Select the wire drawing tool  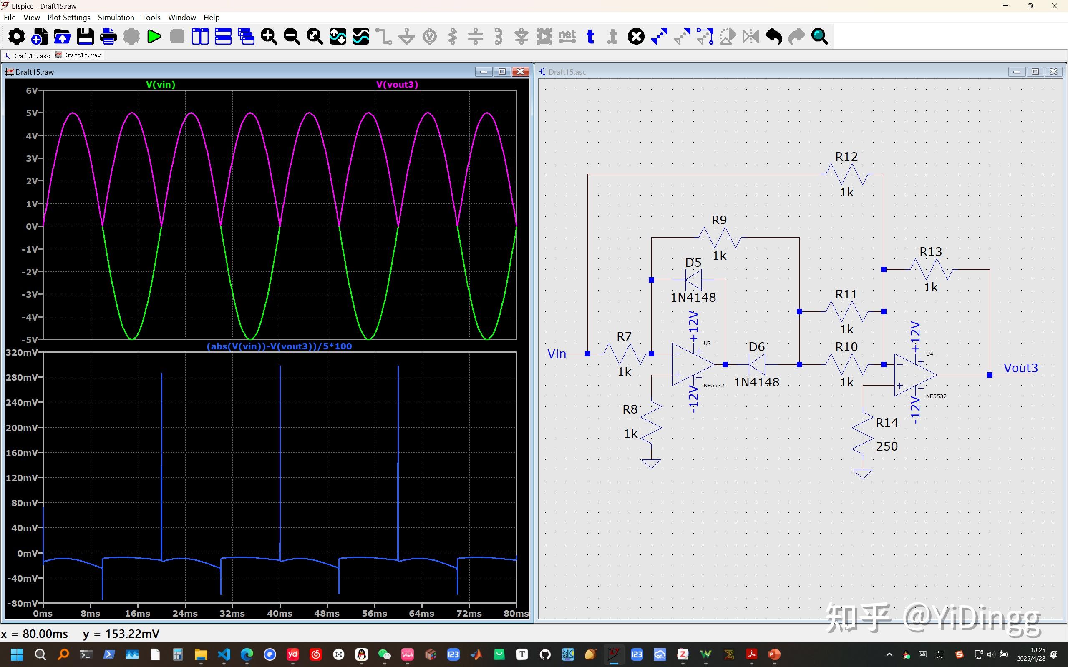click(x=384, y=36)
